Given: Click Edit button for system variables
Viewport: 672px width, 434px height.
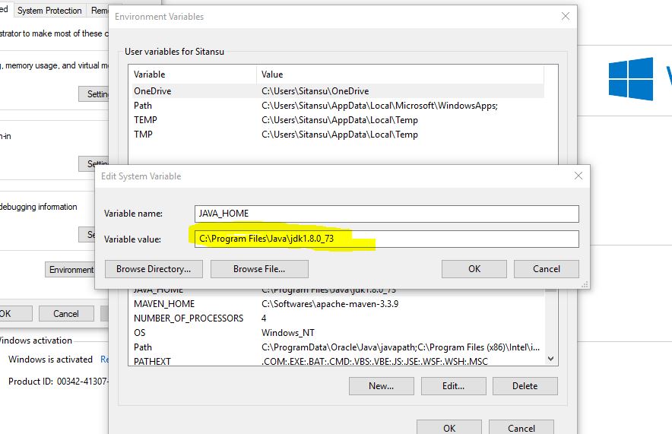Looking at the screenshot, I should coord(453,386).
